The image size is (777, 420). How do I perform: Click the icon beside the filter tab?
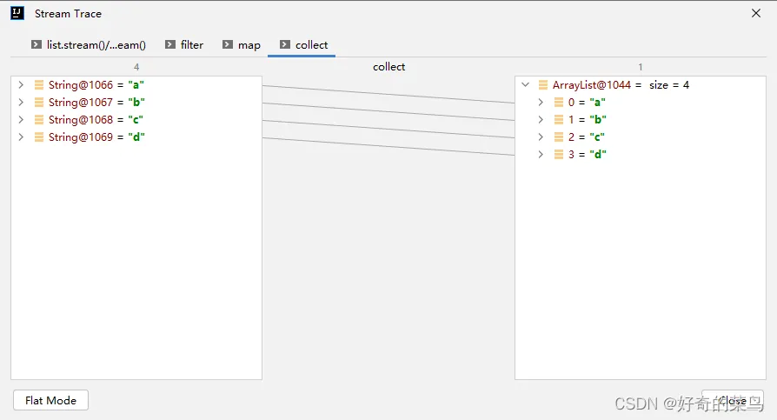170,44
